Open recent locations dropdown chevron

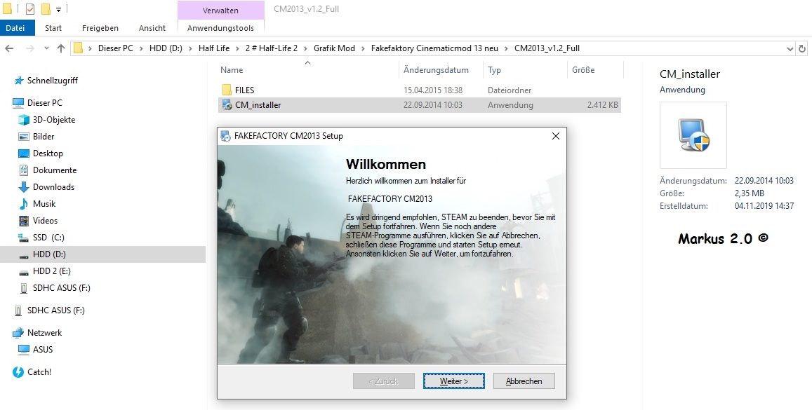pos(46,48)
